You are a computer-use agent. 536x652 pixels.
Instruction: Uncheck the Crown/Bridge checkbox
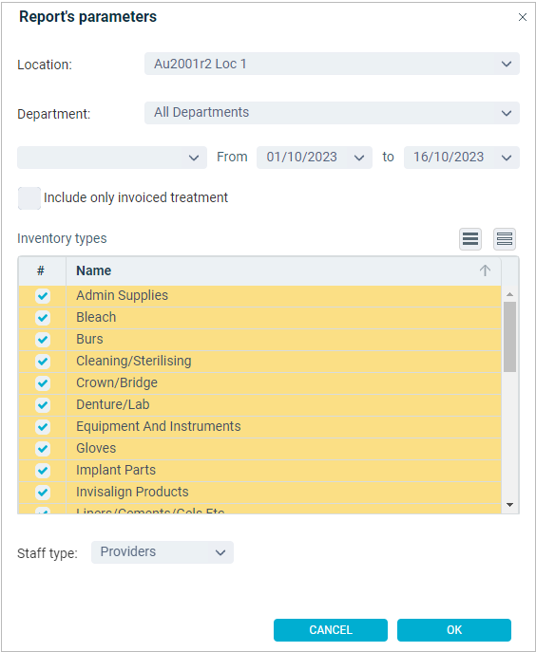click(x=43, y=383)
